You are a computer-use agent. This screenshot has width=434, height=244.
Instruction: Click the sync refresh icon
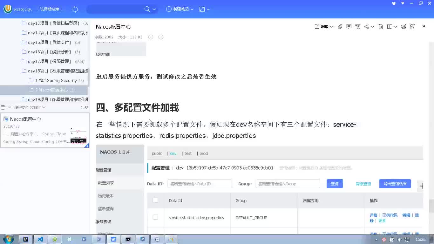point(75,10)
